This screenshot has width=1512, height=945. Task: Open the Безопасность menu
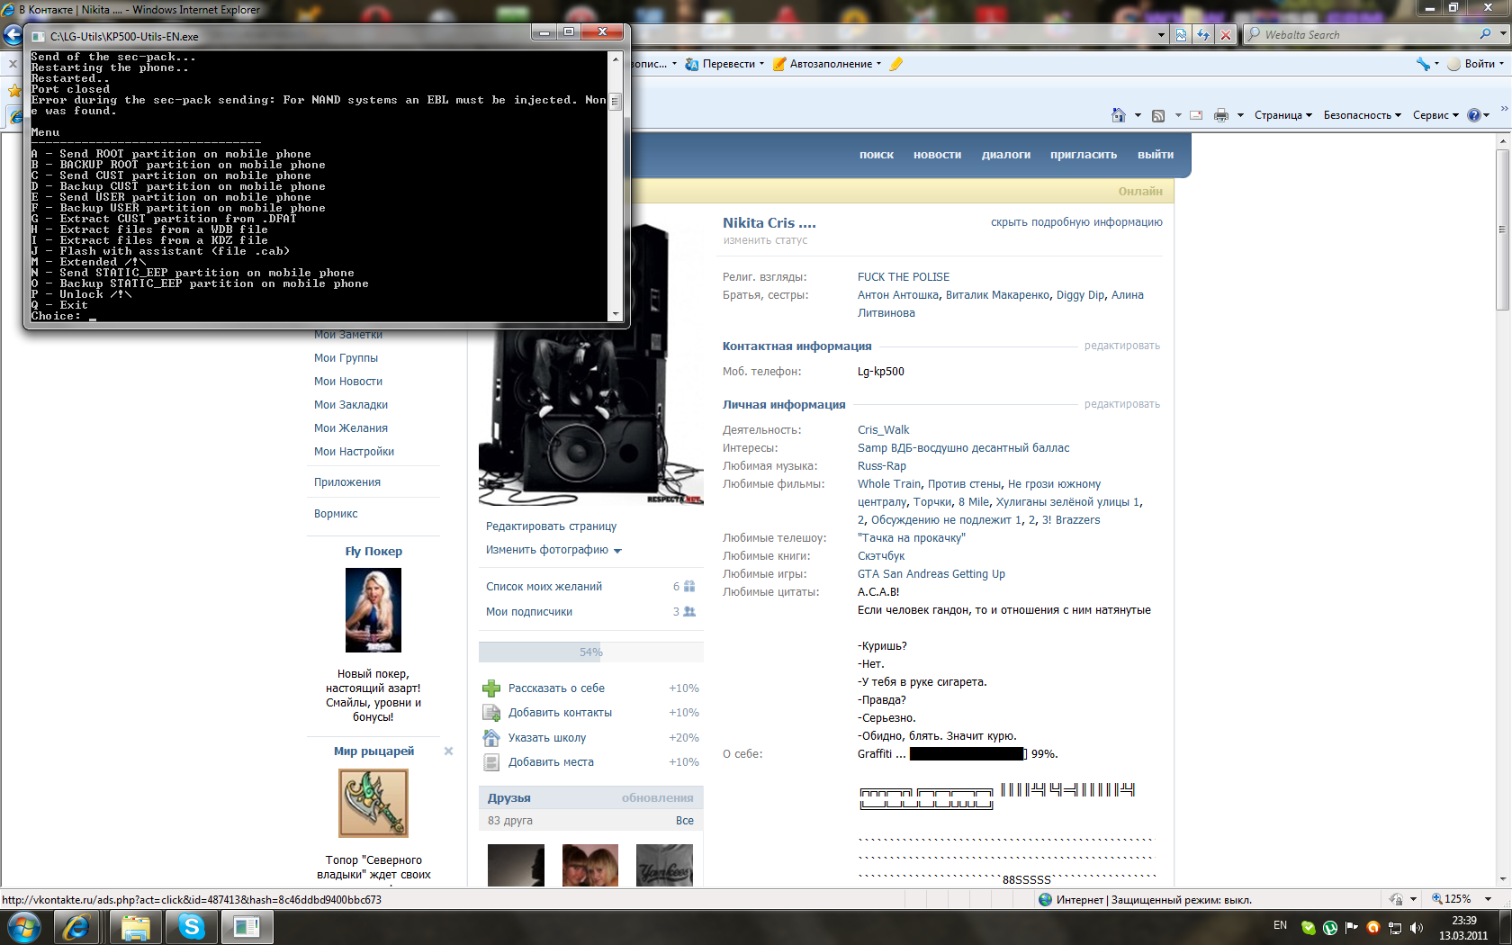[1362, 115]
